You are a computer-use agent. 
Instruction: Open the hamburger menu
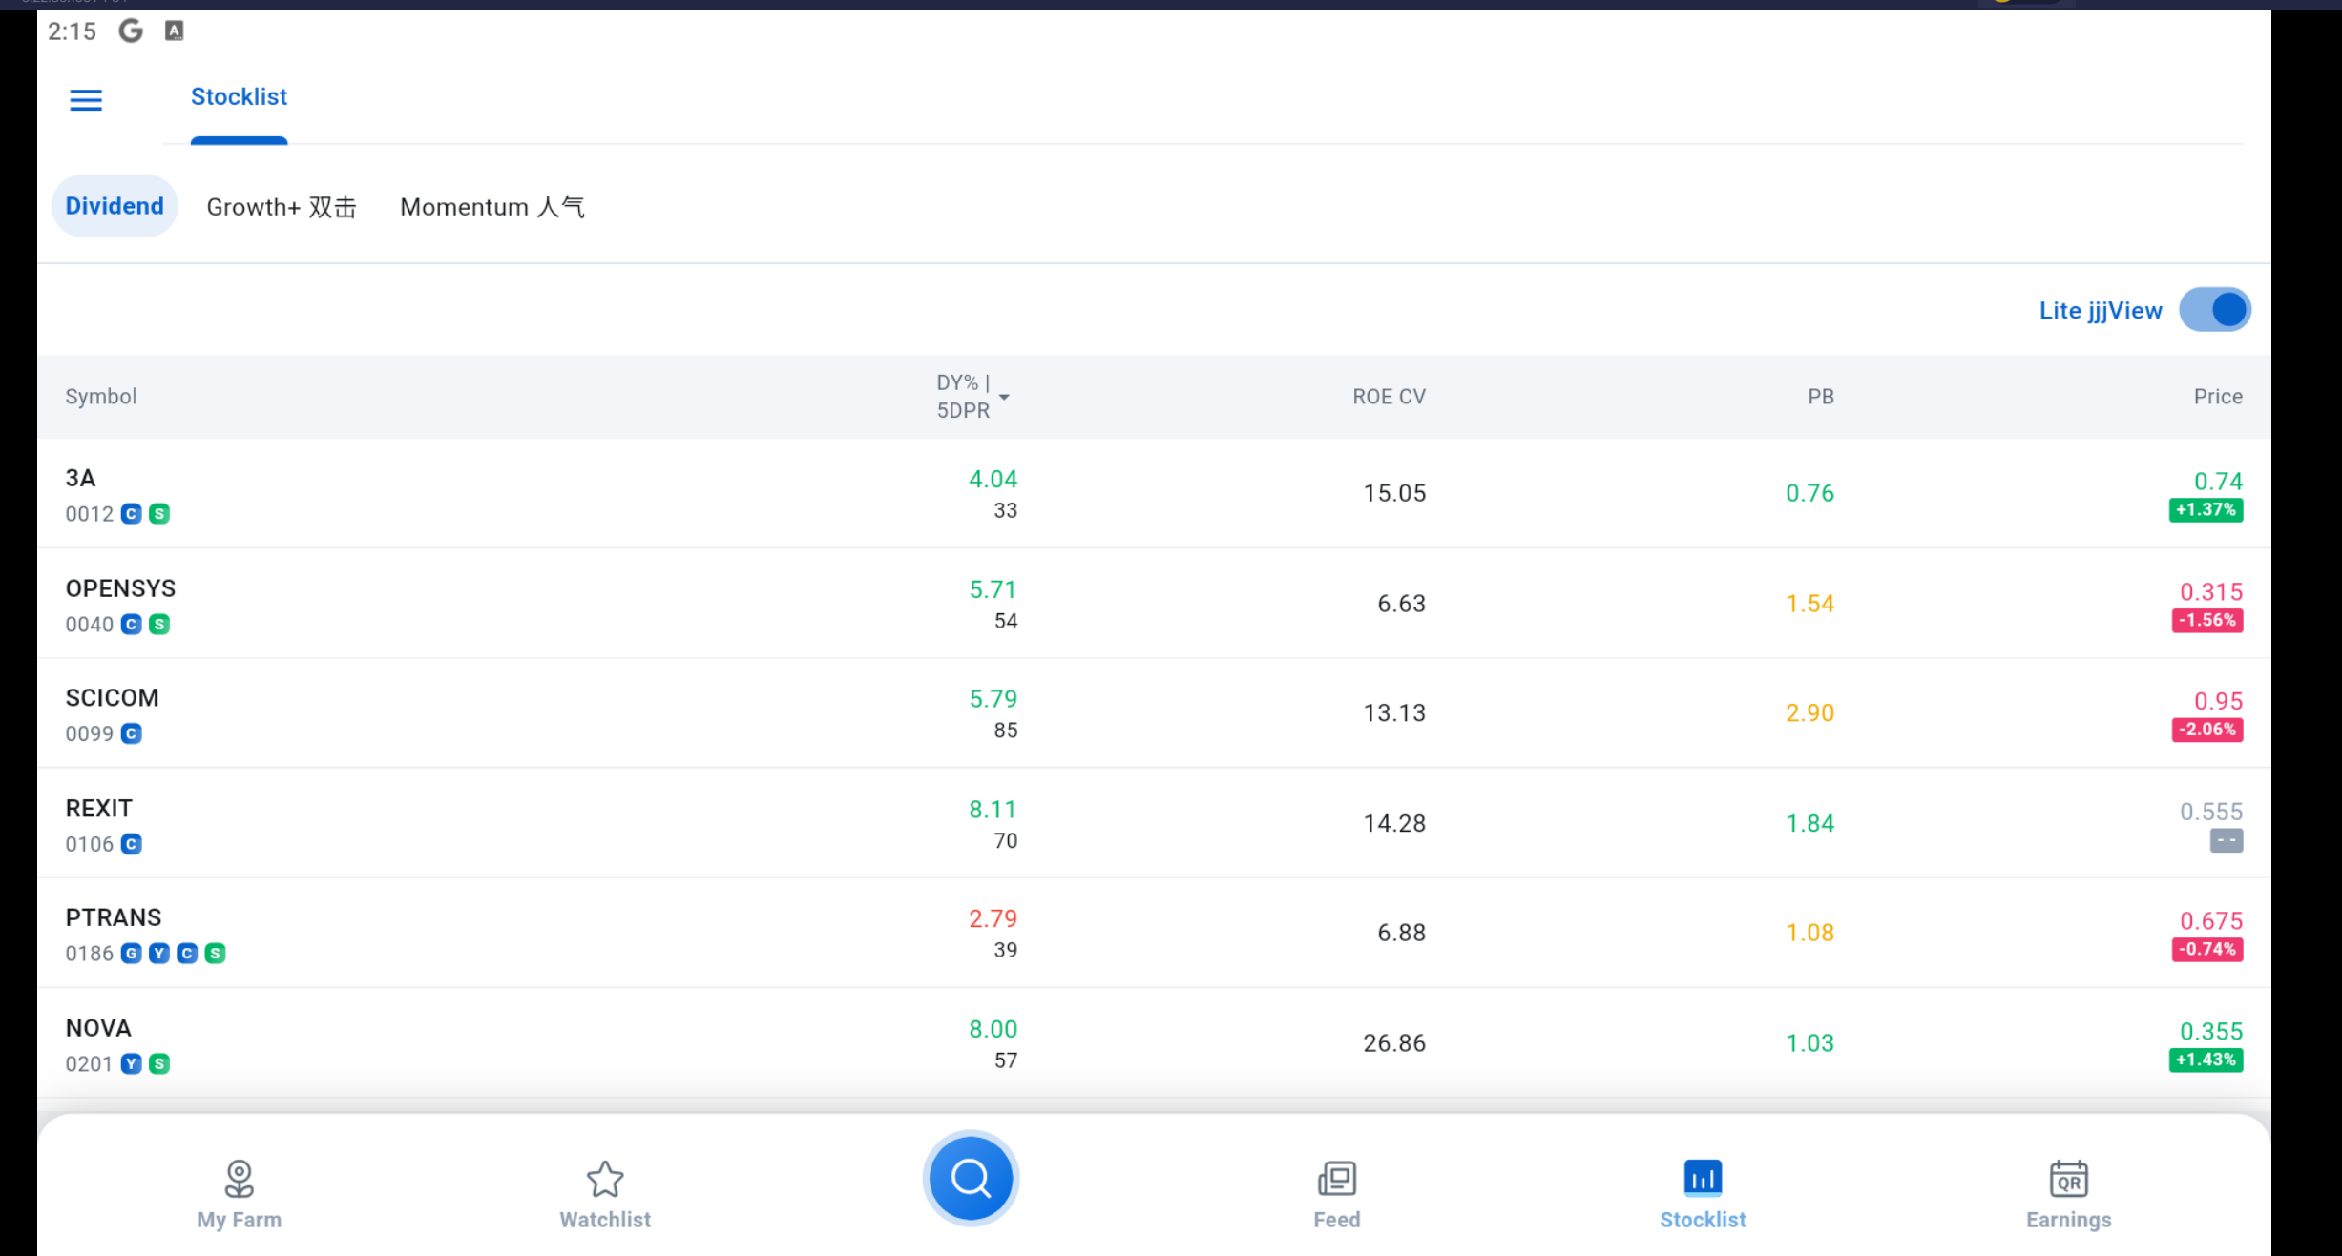[86, 99]
